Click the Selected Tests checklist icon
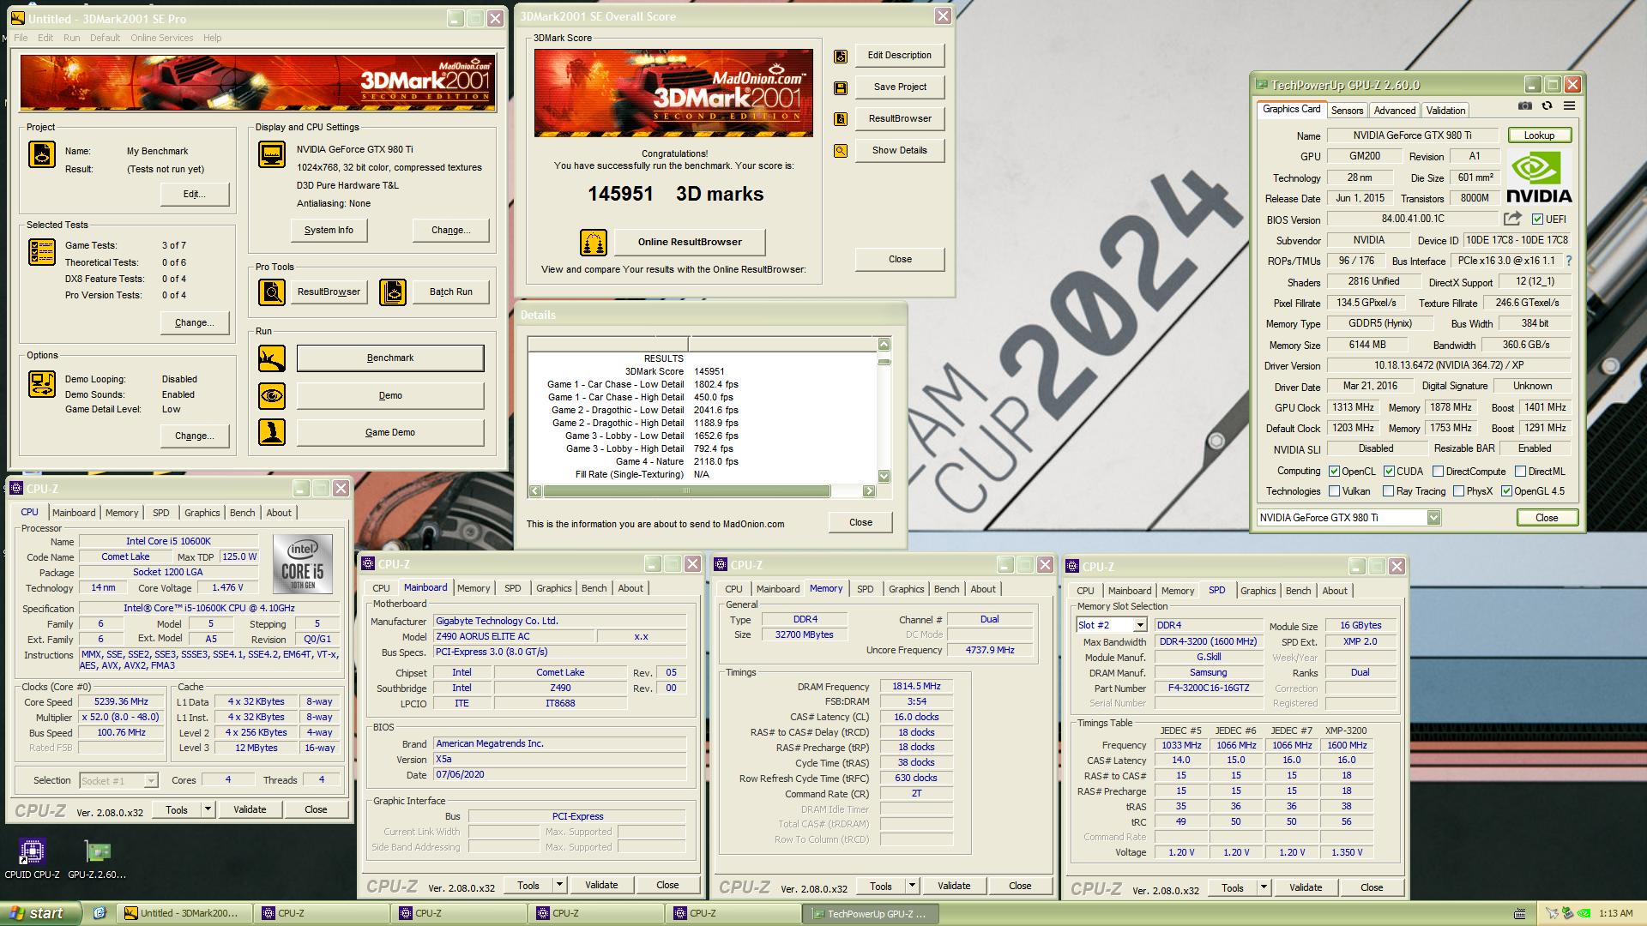 (42, 252)
